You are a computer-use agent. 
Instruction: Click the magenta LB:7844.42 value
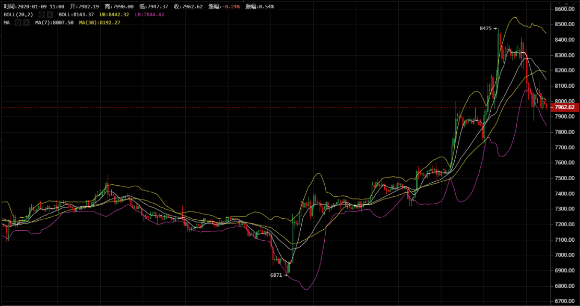pyautogui.click(x=149, y=15)
